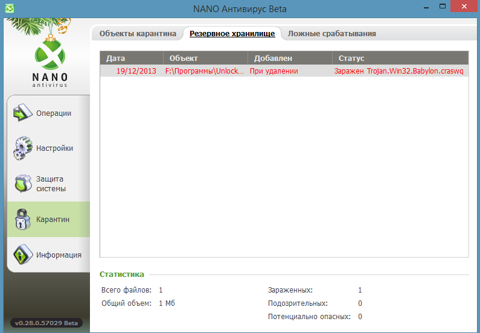Click the Операции arrow icon
Viewport: 480px width, 333px height.
pyautogui.click(x=22, y=113)
